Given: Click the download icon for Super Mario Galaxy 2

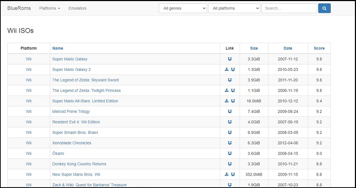Looking at the screenshot, I should 226,69.
